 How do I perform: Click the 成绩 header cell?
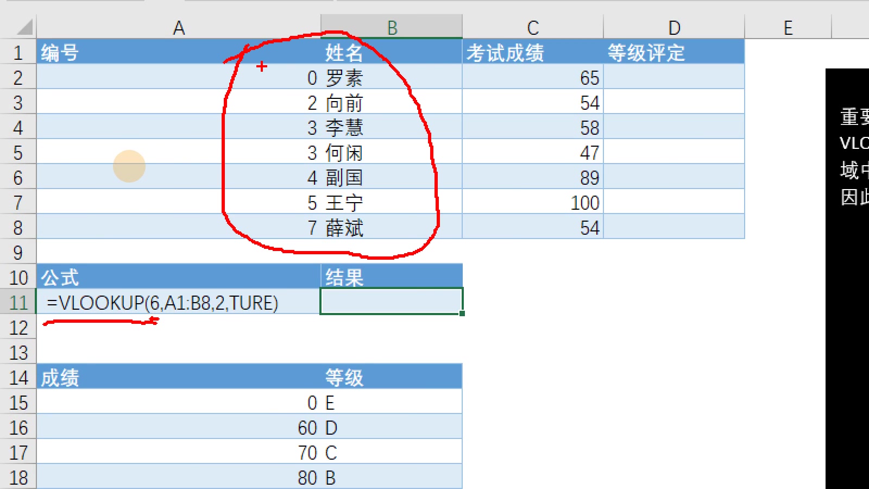(x=179, y=377)
